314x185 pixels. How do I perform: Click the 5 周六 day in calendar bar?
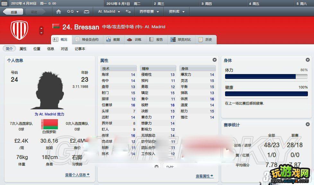point(301,4)
